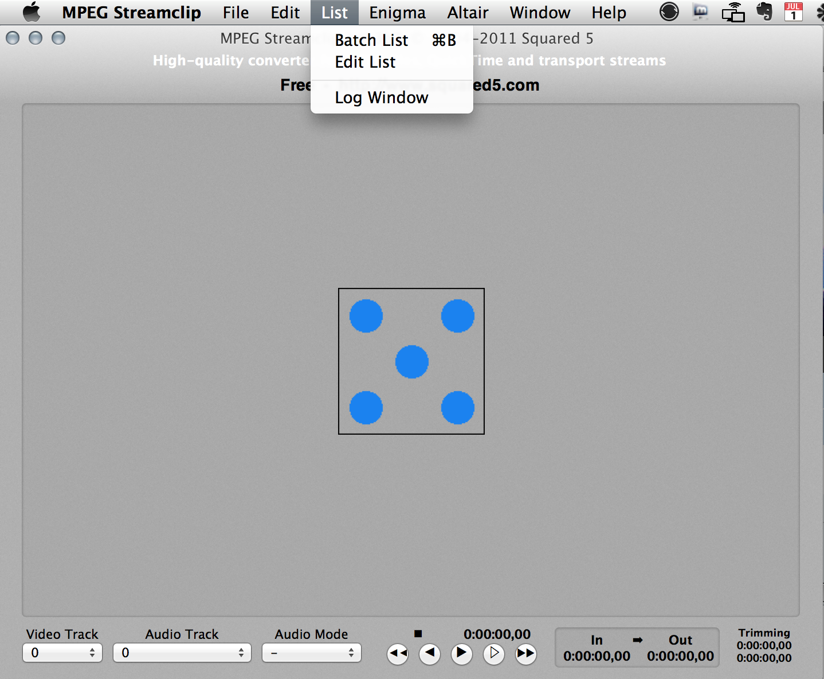824x679 pixels.
Task: Click the outlined slow-play triangle button
Action: tap(494, 653)
